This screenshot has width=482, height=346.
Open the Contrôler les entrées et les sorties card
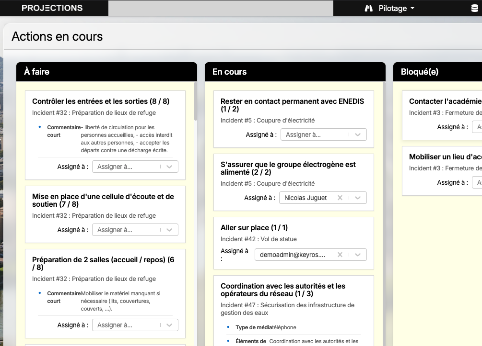[101, 101]
